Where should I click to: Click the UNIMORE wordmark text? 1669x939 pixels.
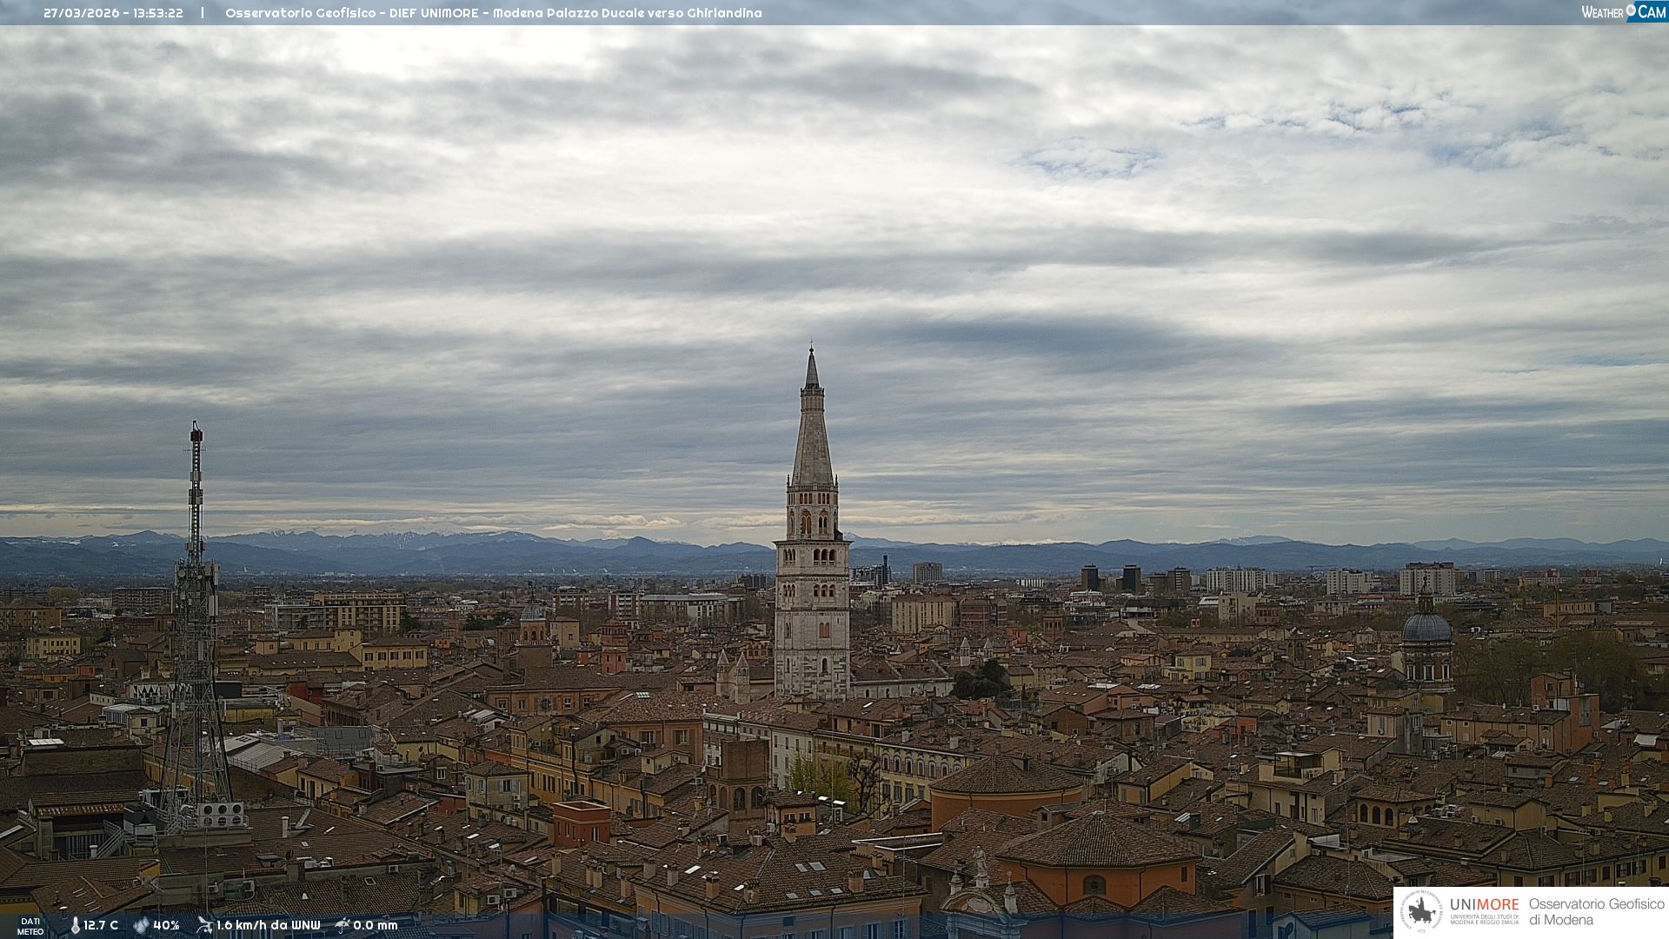click(x=1484, y=904)
